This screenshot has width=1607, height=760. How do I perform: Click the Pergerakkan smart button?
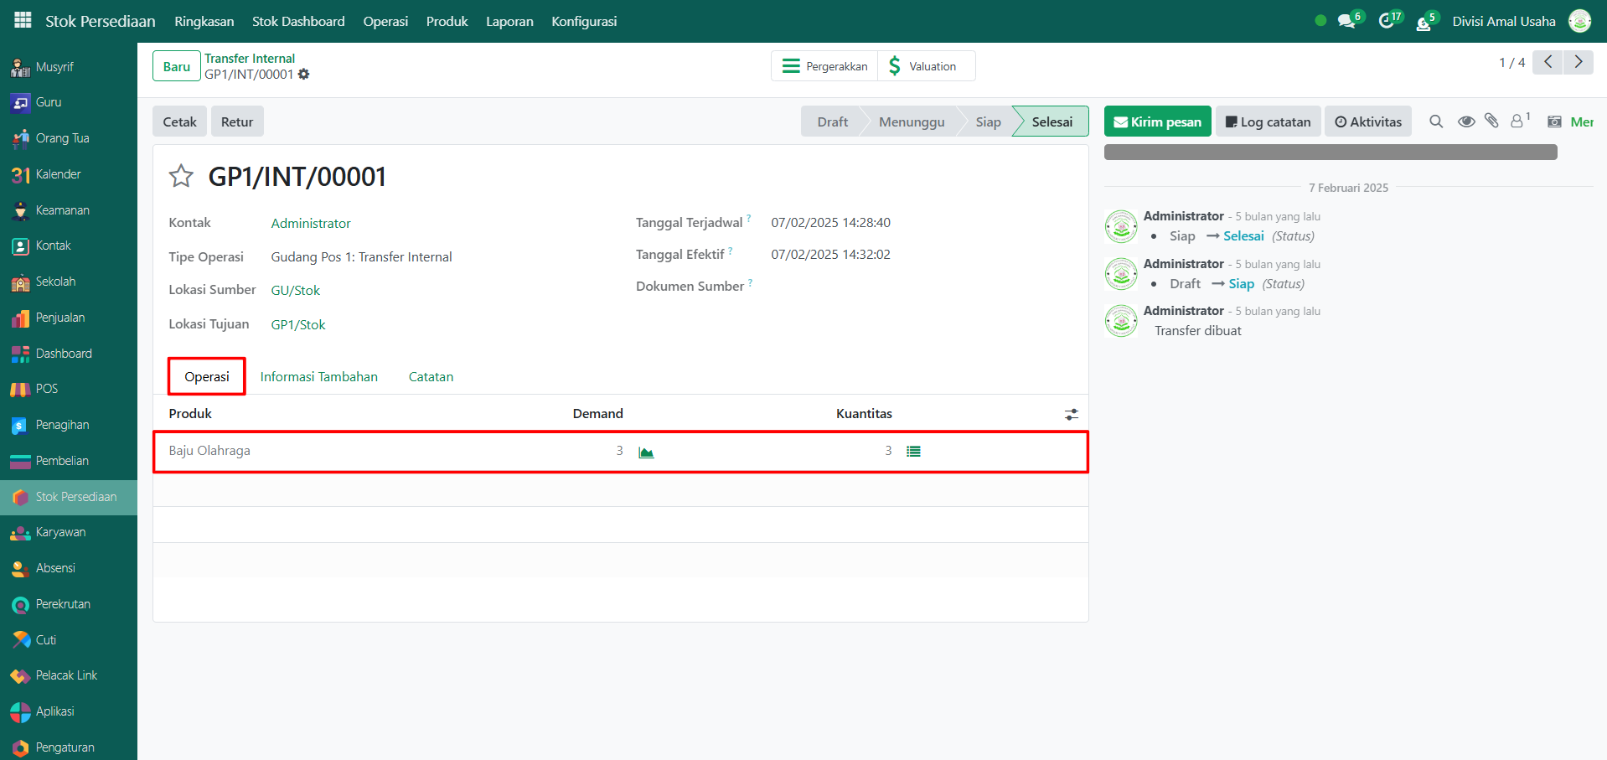tap(824, 66)
